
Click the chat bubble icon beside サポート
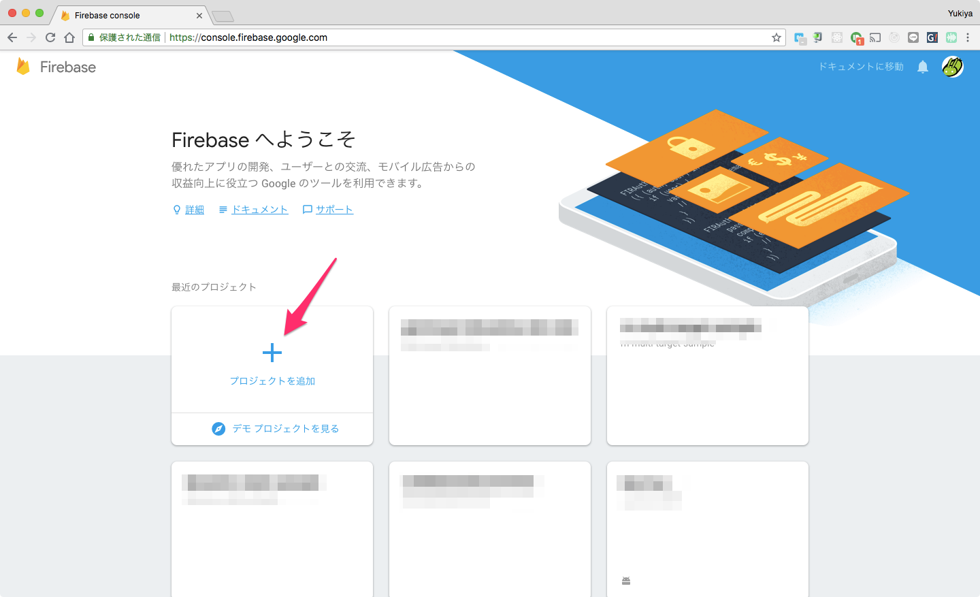click(x=308, y=210)
